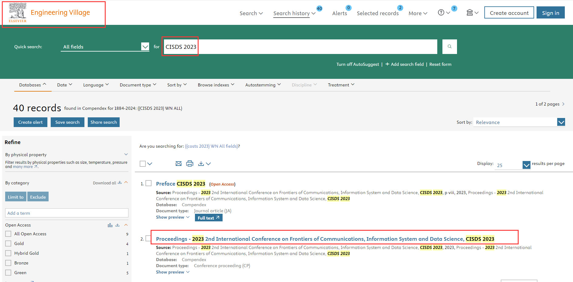Click the Save search button
The image size is (573, 282).
click(x=67, y=122)
